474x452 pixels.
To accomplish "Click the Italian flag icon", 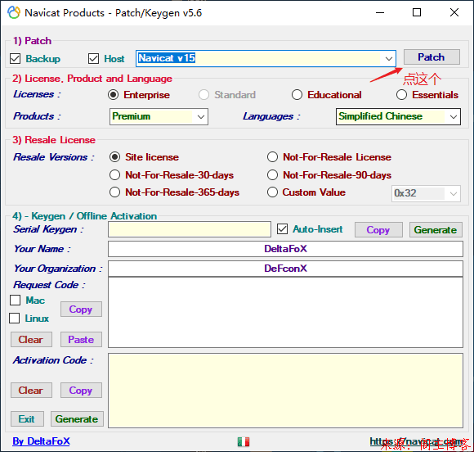I will coord(244,441).
